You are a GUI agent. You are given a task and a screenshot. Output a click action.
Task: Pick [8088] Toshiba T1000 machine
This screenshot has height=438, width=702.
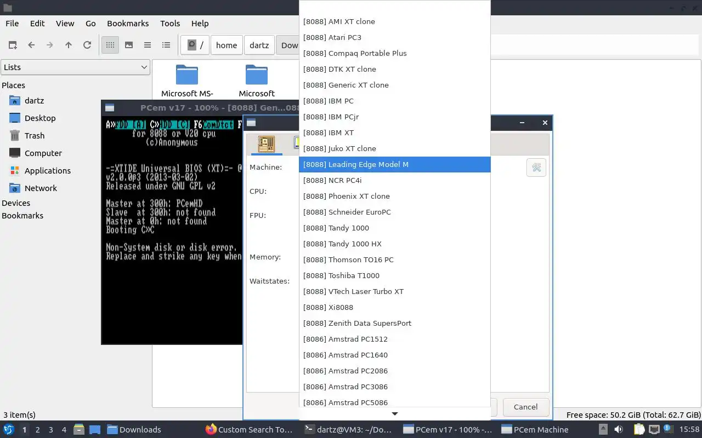[395, 276]
